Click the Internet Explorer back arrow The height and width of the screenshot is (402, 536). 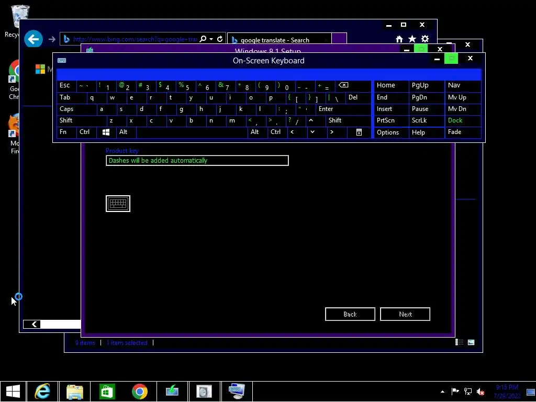click(33, 39)
